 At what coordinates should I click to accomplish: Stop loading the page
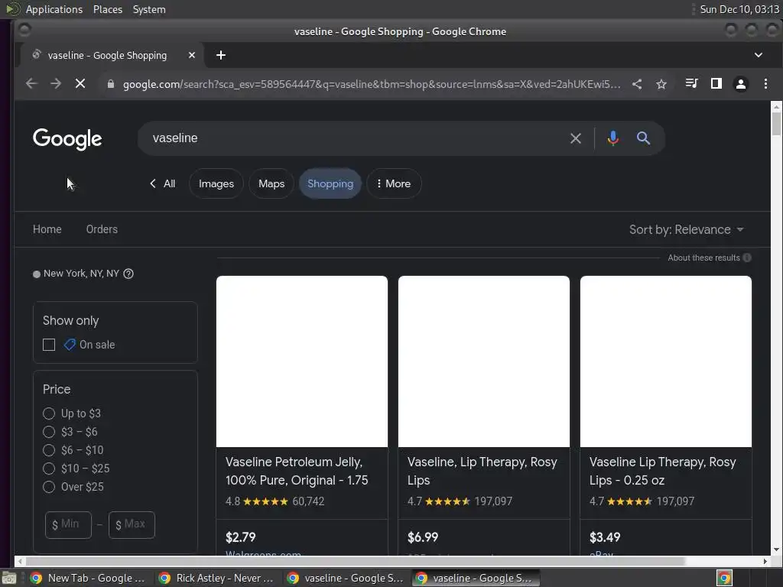(x=80, y=84)
